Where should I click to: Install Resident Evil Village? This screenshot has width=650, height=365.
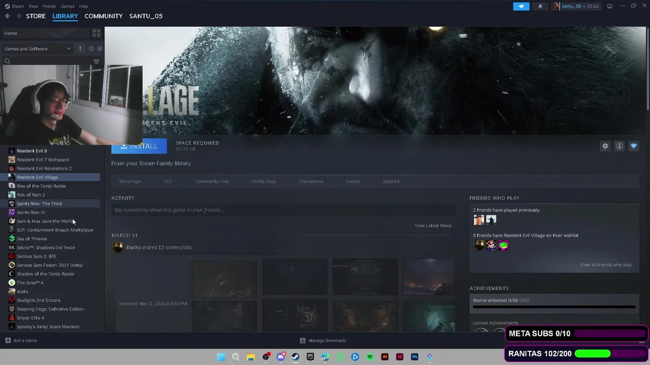139,146
